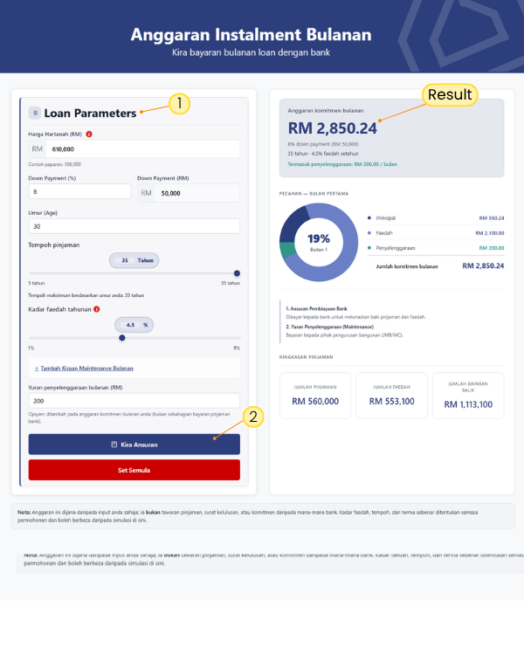Click the Down Payment (%) input field
Screen dimensions: 524x655
click(x=79, y=191)
